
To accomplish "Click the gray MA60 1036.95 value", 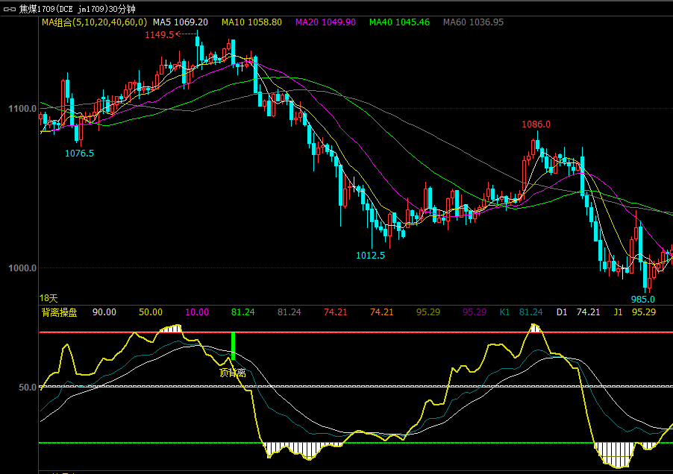I will [473, 22].
